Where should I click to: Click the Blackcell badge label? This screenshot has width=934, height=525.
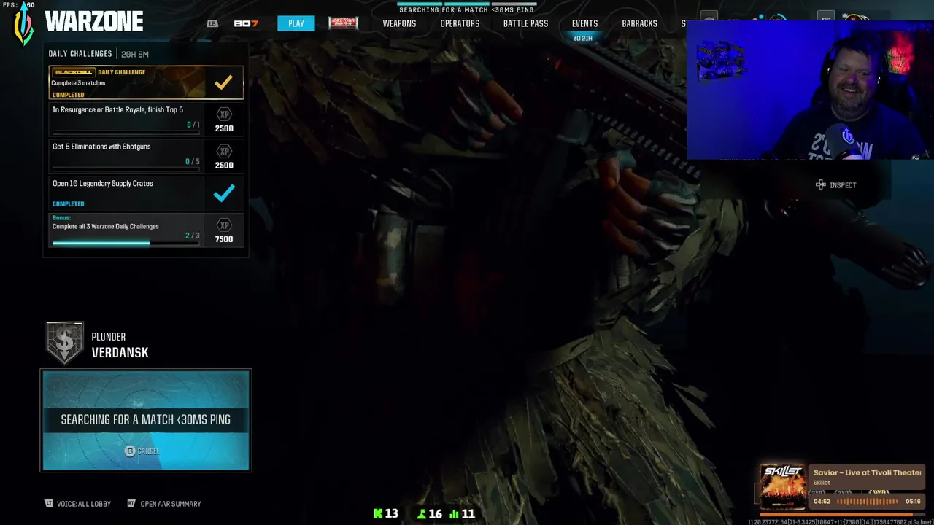point(74,72)
